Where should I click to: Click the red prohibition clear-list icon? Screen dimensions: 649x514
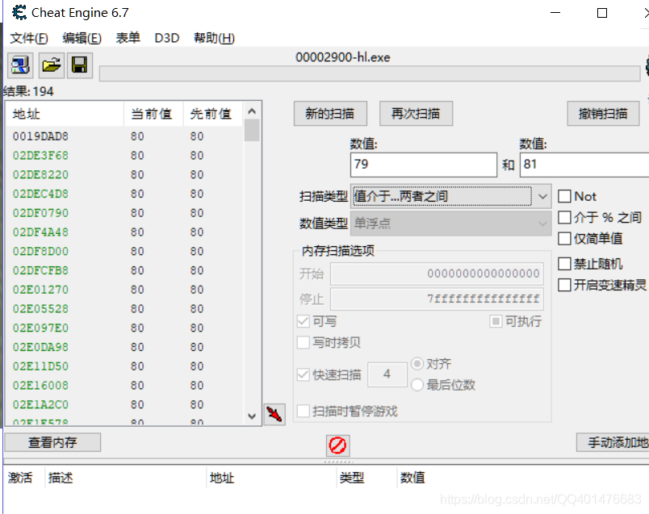pos(337,445)
